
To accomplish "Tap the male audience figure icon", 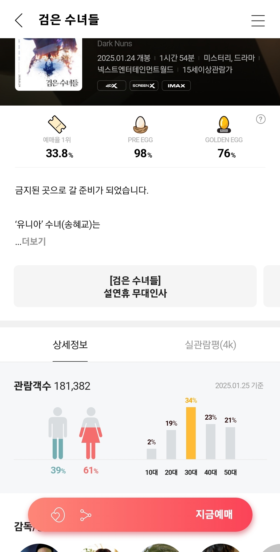I will [58, 433].
